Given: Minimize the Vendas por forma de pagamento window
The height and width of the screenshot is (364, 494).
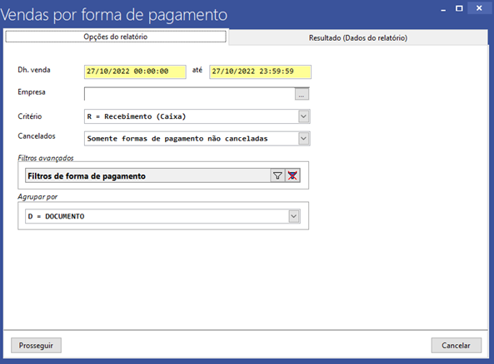Looking at the screenshot, I should (x=443, y=8).
